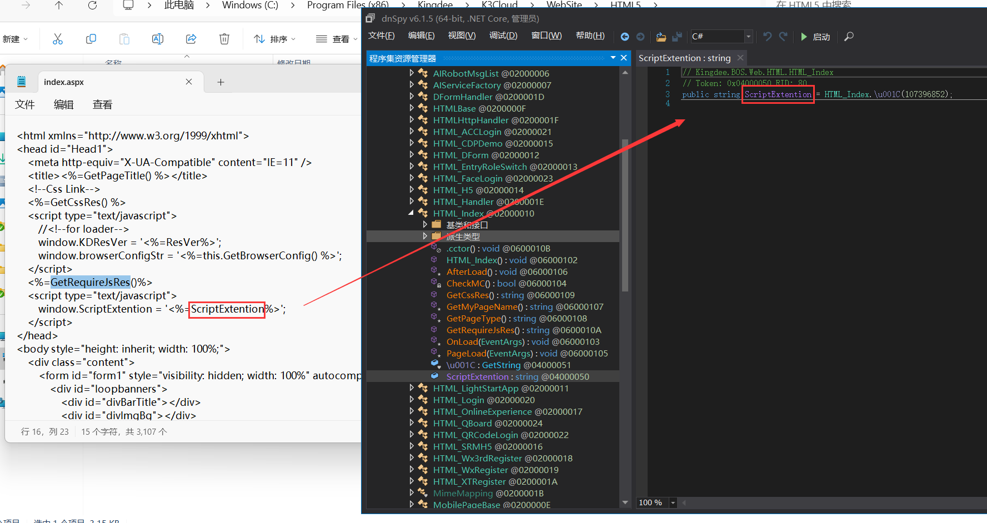The image size is (987, 523).
Task: Expand HTML_LightStartApp class node
Action: tap(412, 388)
